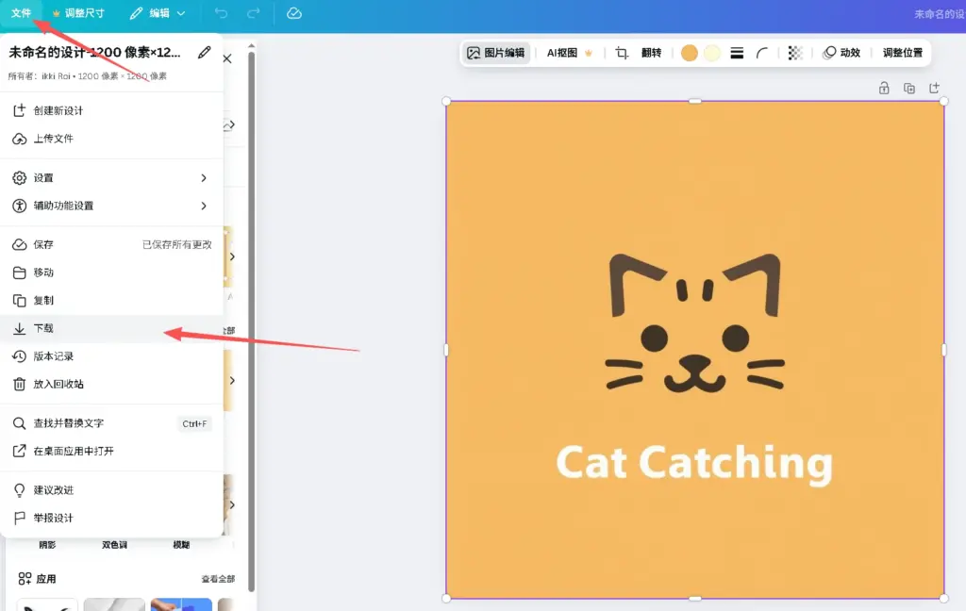Pick the pale yellow color swatch
This screenshot has height=611, width=966.
click(x=712, y=53)
